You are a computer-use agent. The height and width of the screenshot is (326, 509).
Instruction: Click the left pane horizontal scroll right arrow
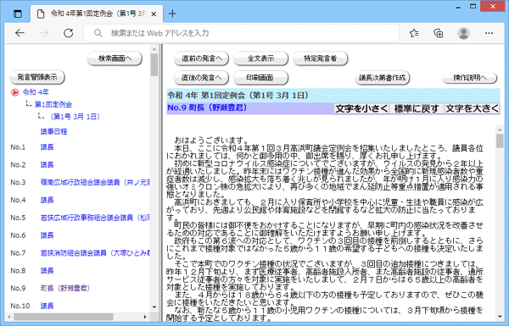[145, 317]
